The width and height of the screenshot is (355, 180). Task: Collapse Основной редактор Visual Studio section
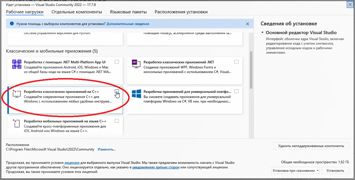(262, 33)
